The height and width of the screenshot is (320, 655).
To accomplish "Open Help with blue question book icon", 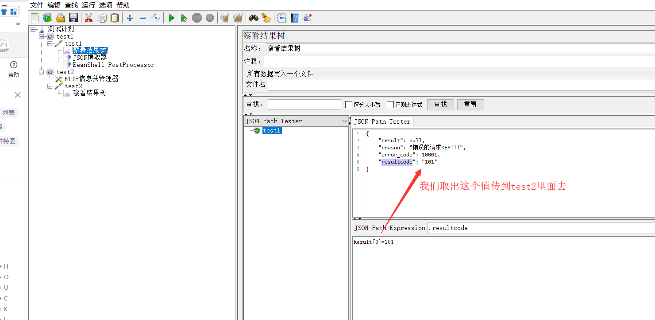I will [x=295, y=18].
